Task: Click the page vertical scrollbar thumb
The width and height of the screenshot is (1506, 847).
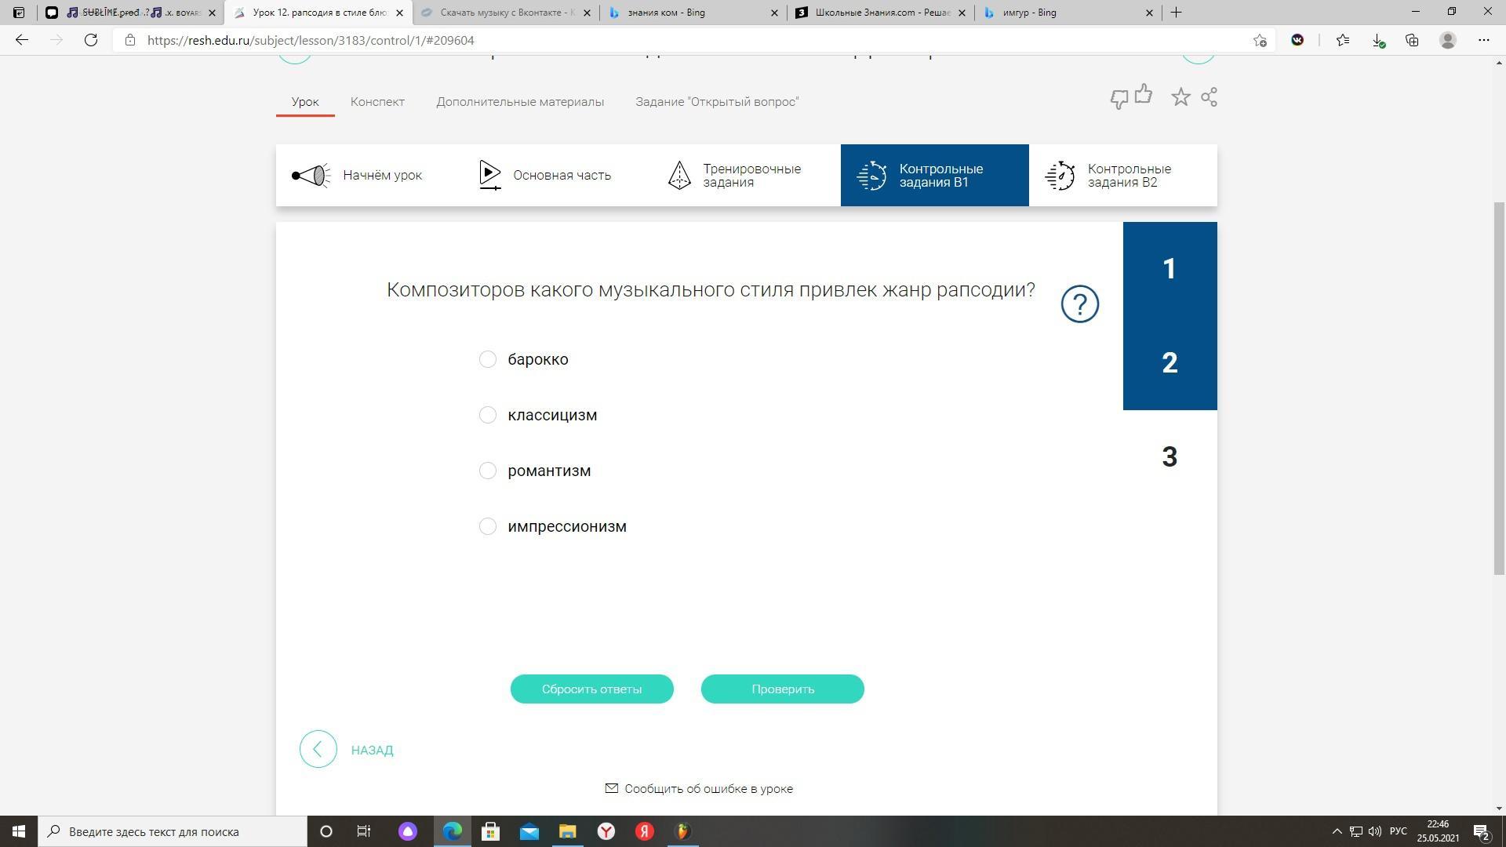Action: [x=1499, y=388]
